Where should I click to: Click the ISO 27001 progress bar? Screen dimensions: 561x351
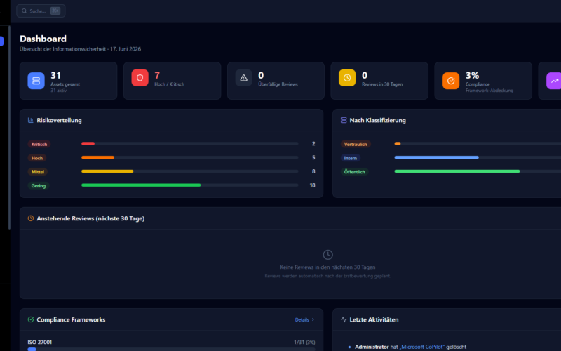click(x=171, y=349)
